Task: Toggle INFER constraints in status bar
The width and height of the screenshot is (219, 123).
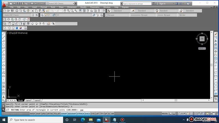Action: tap(32, 114)
